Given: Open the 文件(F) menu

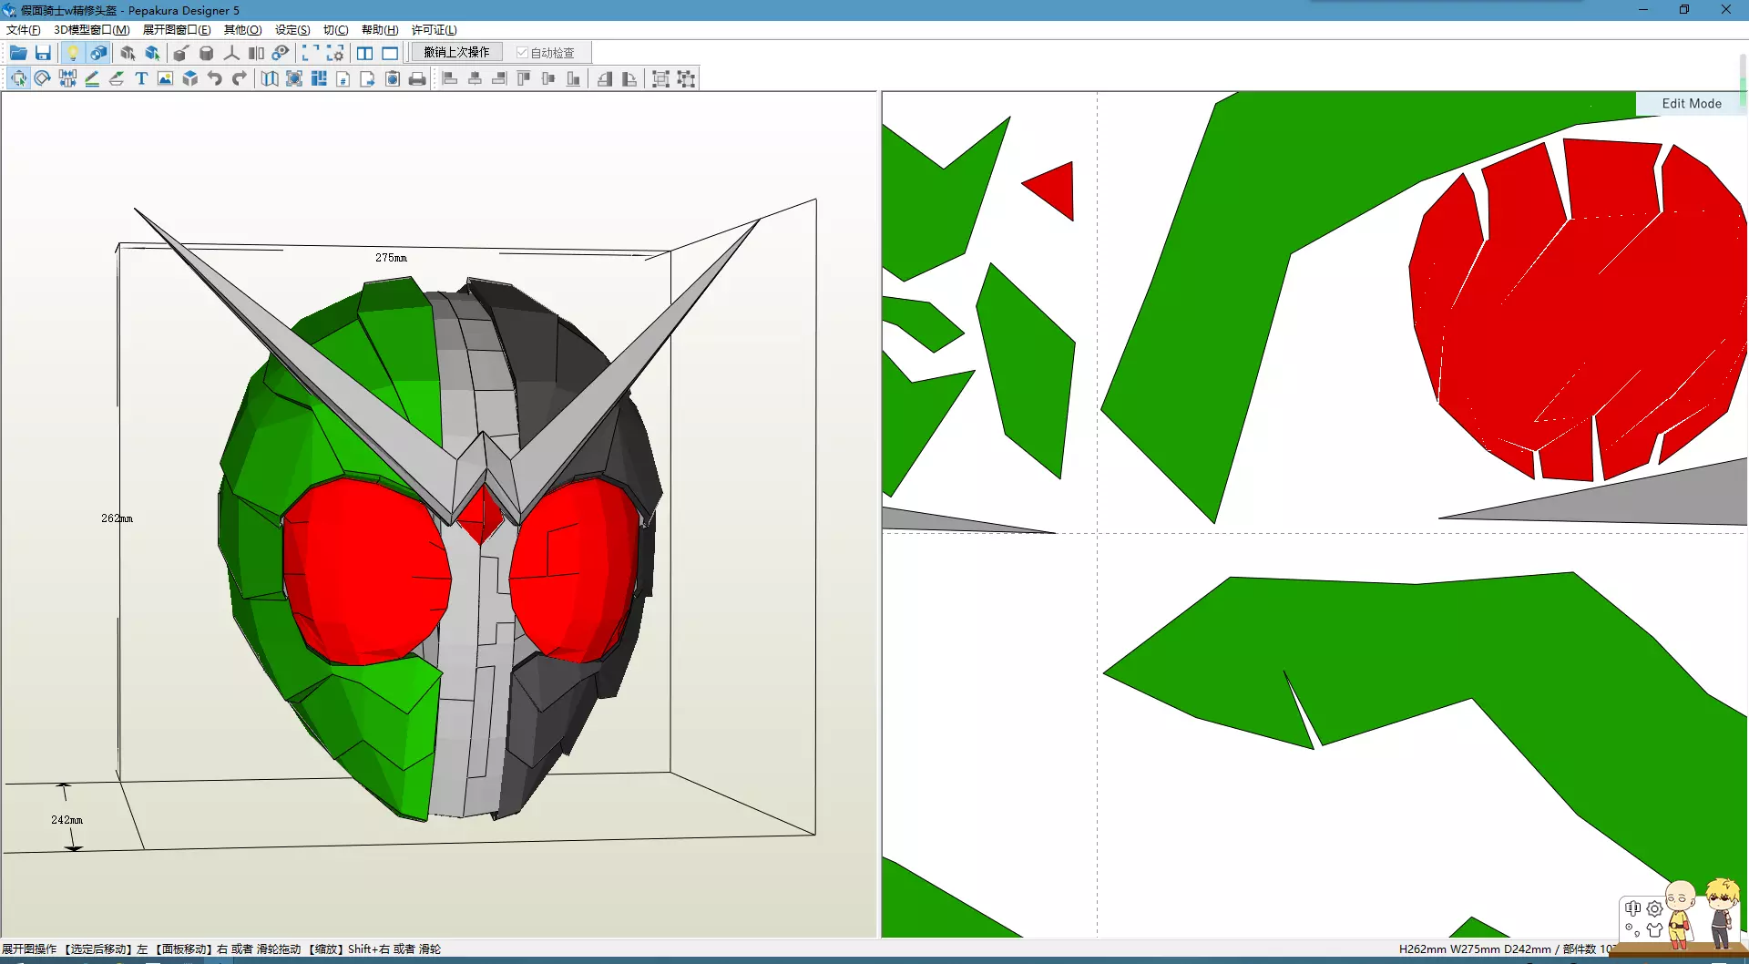Looking at the screenshot, I should coord(24,30).
